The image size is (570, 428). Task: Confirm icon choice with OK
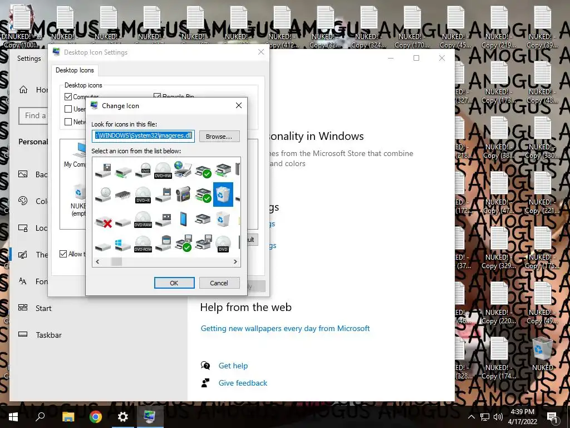point(174,283)
